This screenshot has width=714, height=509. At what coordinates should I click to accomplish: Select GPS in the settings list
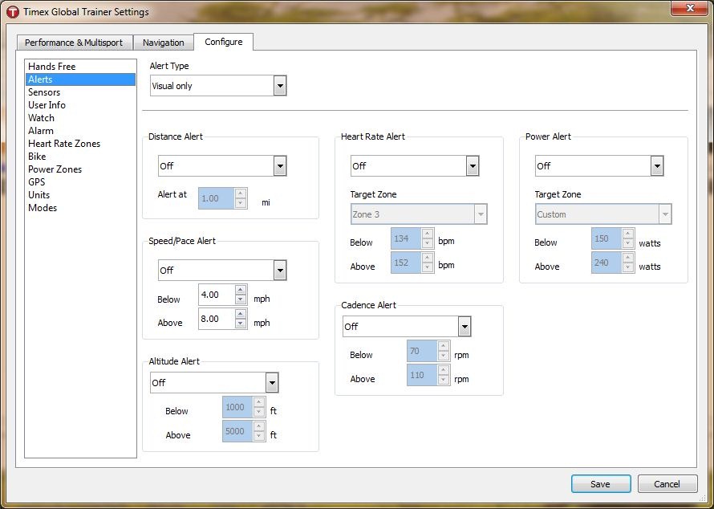[80, 181]
